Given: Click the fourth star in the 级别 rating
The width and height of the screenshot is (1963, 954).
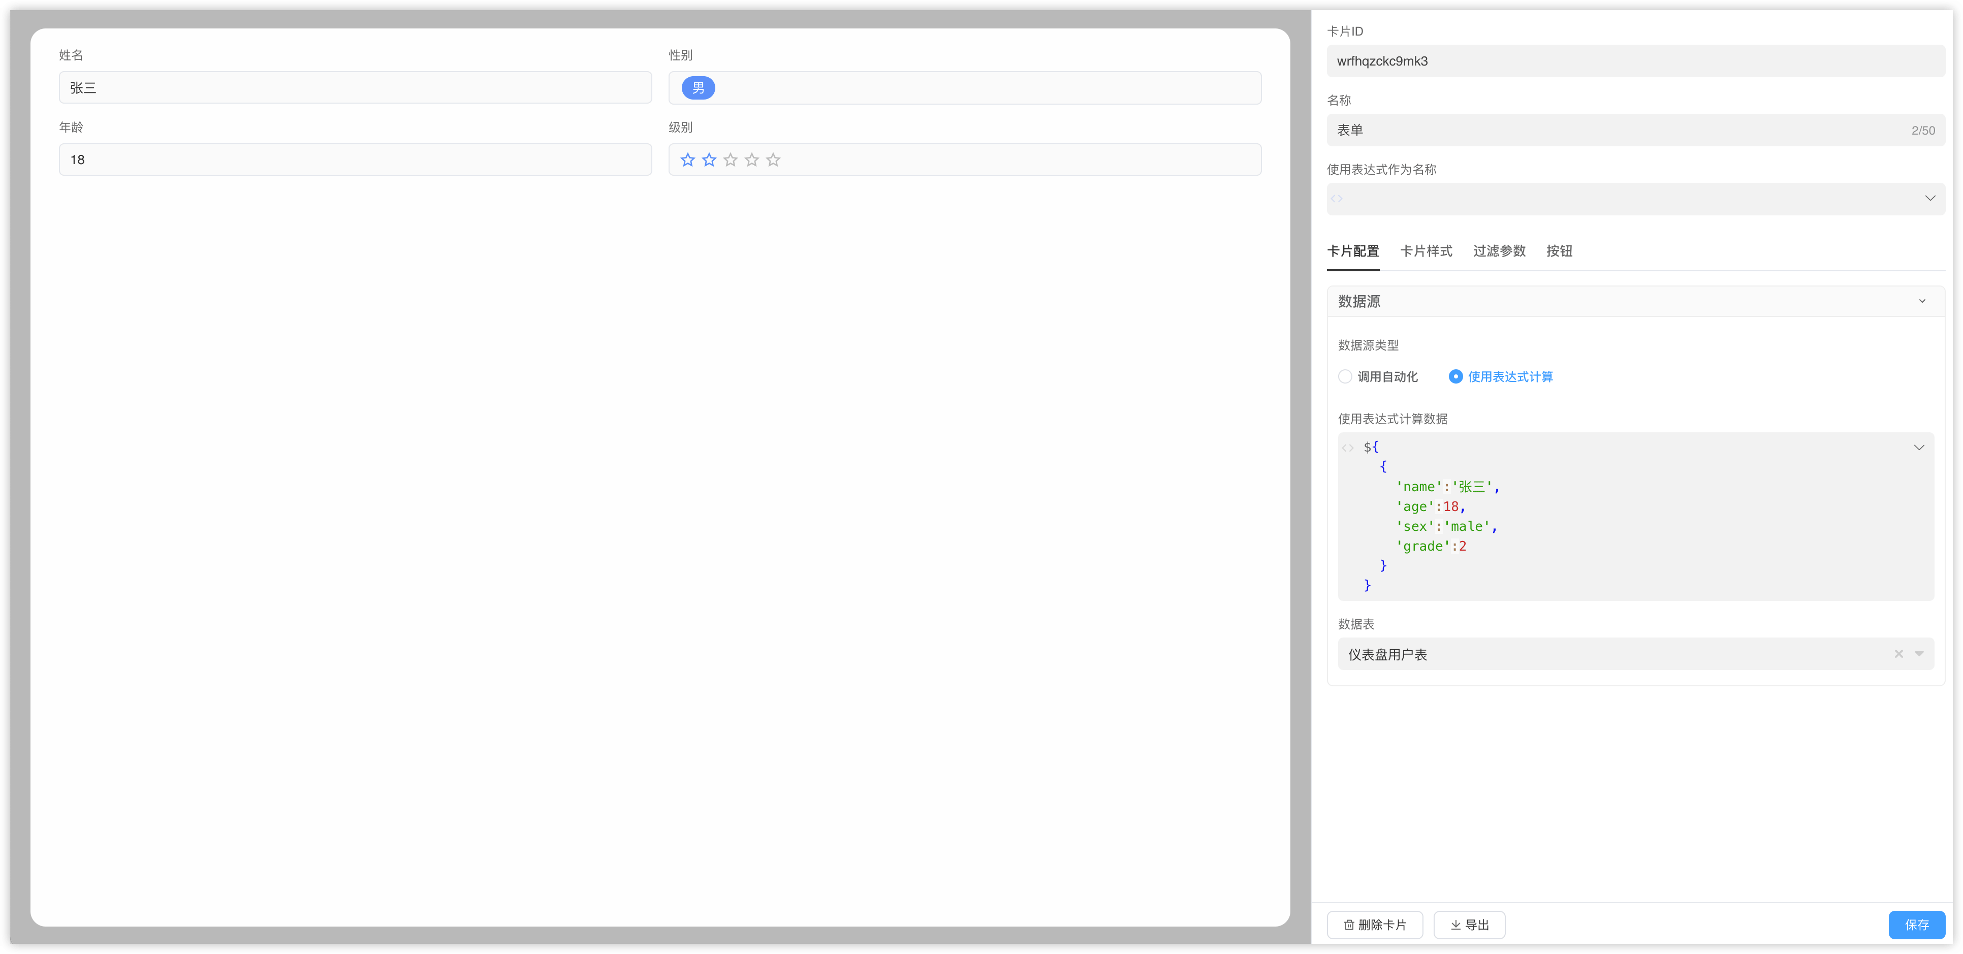Looking at the screenshot, I should (751, 160).
